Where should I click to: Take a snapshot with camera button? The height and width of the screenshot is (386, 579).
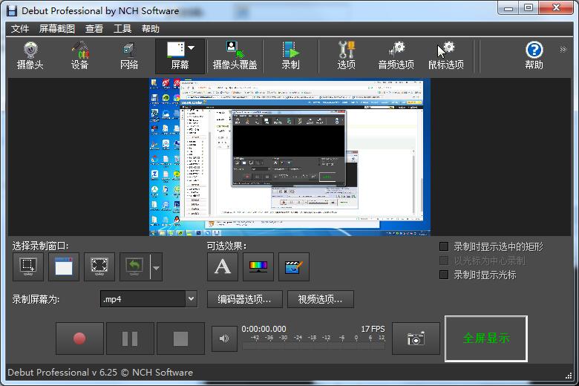416,338
